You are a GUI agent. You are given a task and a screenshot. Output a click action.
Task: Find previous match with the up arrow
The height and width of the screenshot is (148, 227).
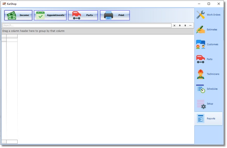185,25
